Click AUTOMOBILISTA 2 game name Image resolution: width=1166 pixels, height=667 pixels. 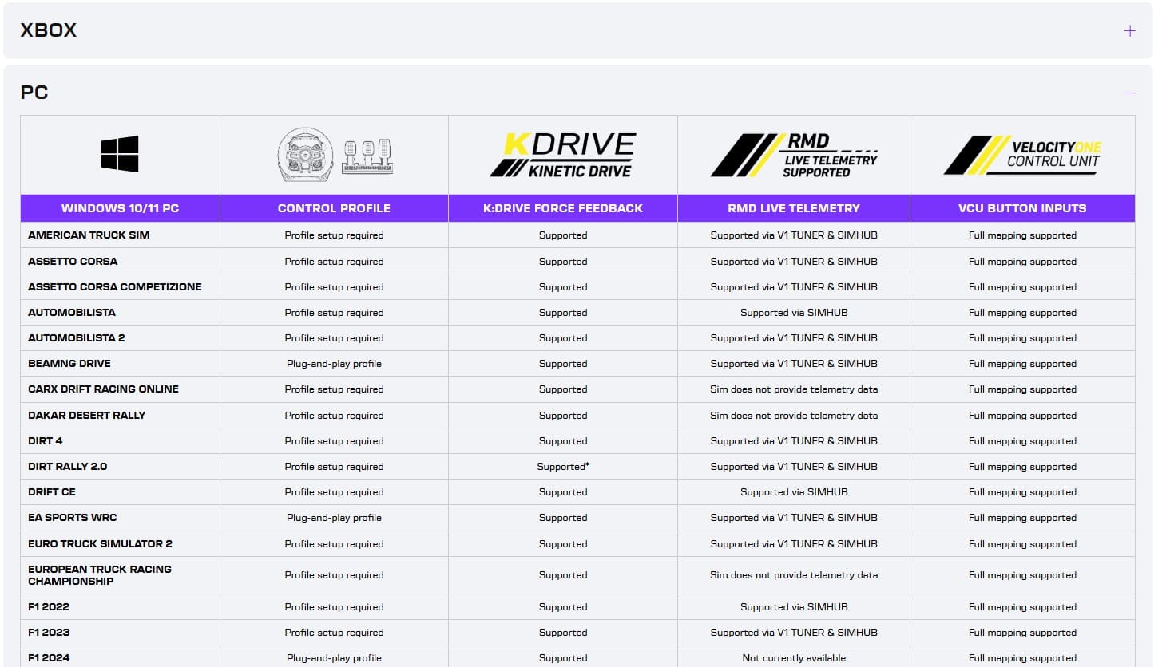tap(77, 338)
